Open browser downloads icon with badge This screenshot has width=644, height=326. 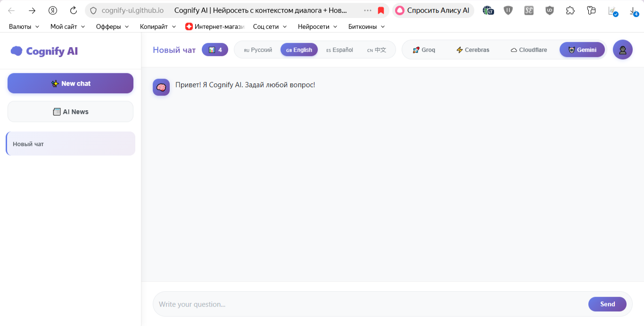point(634,11)
